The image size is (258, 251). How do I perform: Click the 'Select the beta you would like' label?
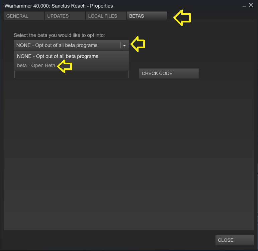(59, 35)
